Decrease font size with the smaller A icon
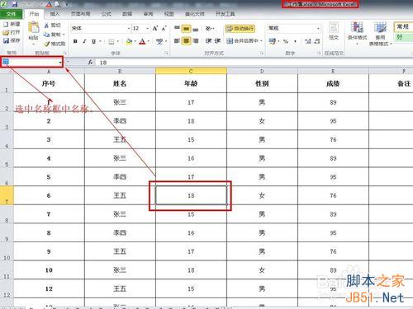This screenshot has width=413, height=309. point(164,28)
